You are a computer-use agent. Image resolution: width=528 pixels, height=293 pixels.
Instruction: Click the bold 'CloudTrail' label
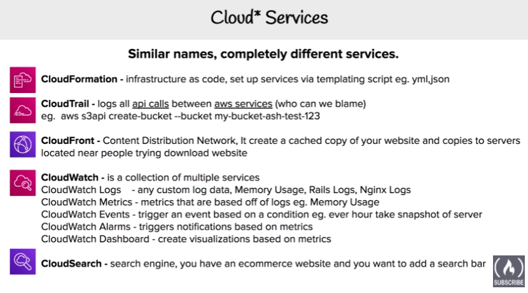point(65,104)
